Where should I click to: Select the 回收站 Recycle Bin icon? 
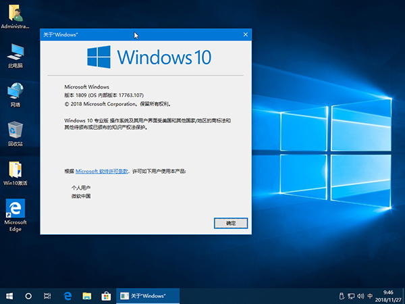16,134
